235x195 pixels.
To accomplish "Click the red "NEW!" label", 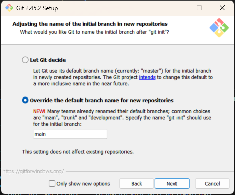I will (x=39, y=111).
